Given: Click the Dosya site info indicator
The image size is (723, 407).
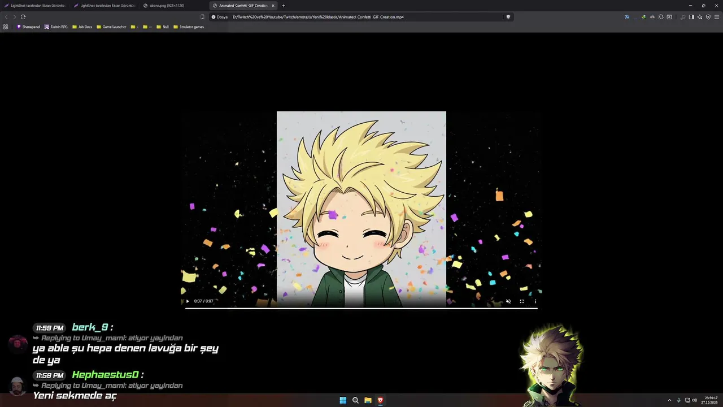Looking at the screenshot, I should click(x=220, y=17).
